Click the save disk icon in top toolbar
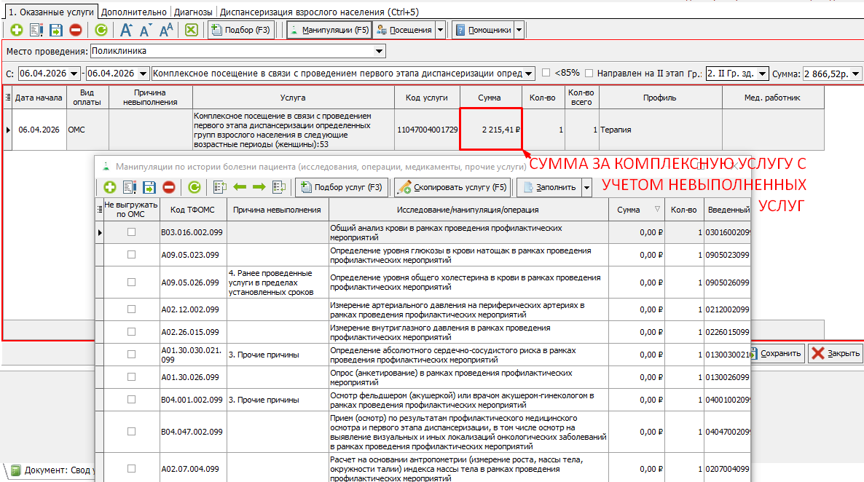Image resolution: width=864 pixels, height=482 pixels. pyautogui.click(x=56, y=30)
